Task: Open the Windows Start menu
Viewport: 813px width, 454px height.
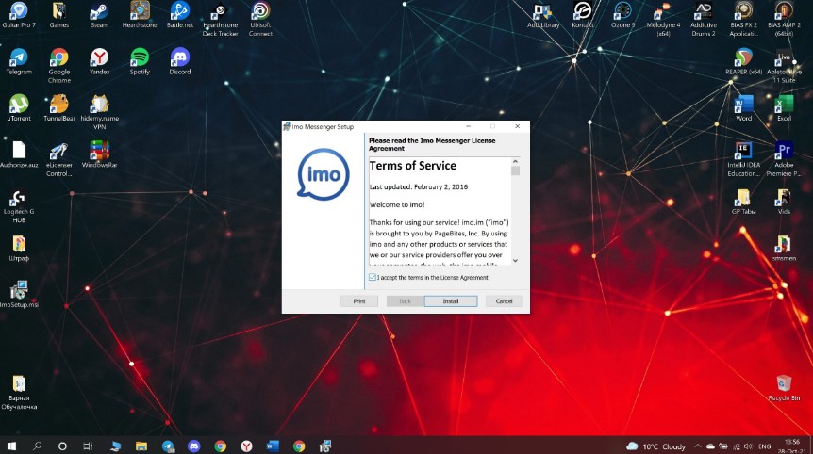Action: [x=11, y=446]
